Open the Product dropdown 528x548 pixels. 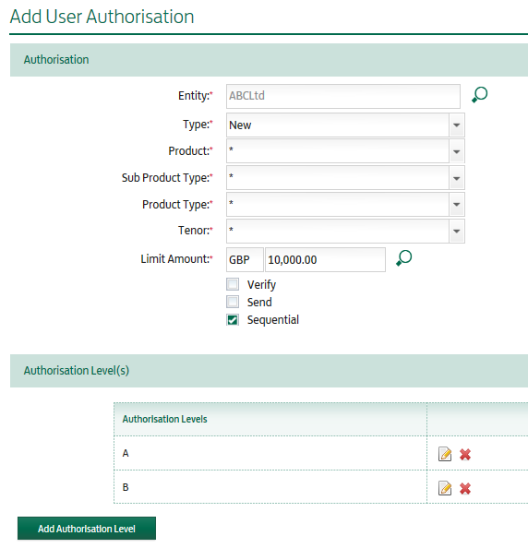(x=457, y=151)
